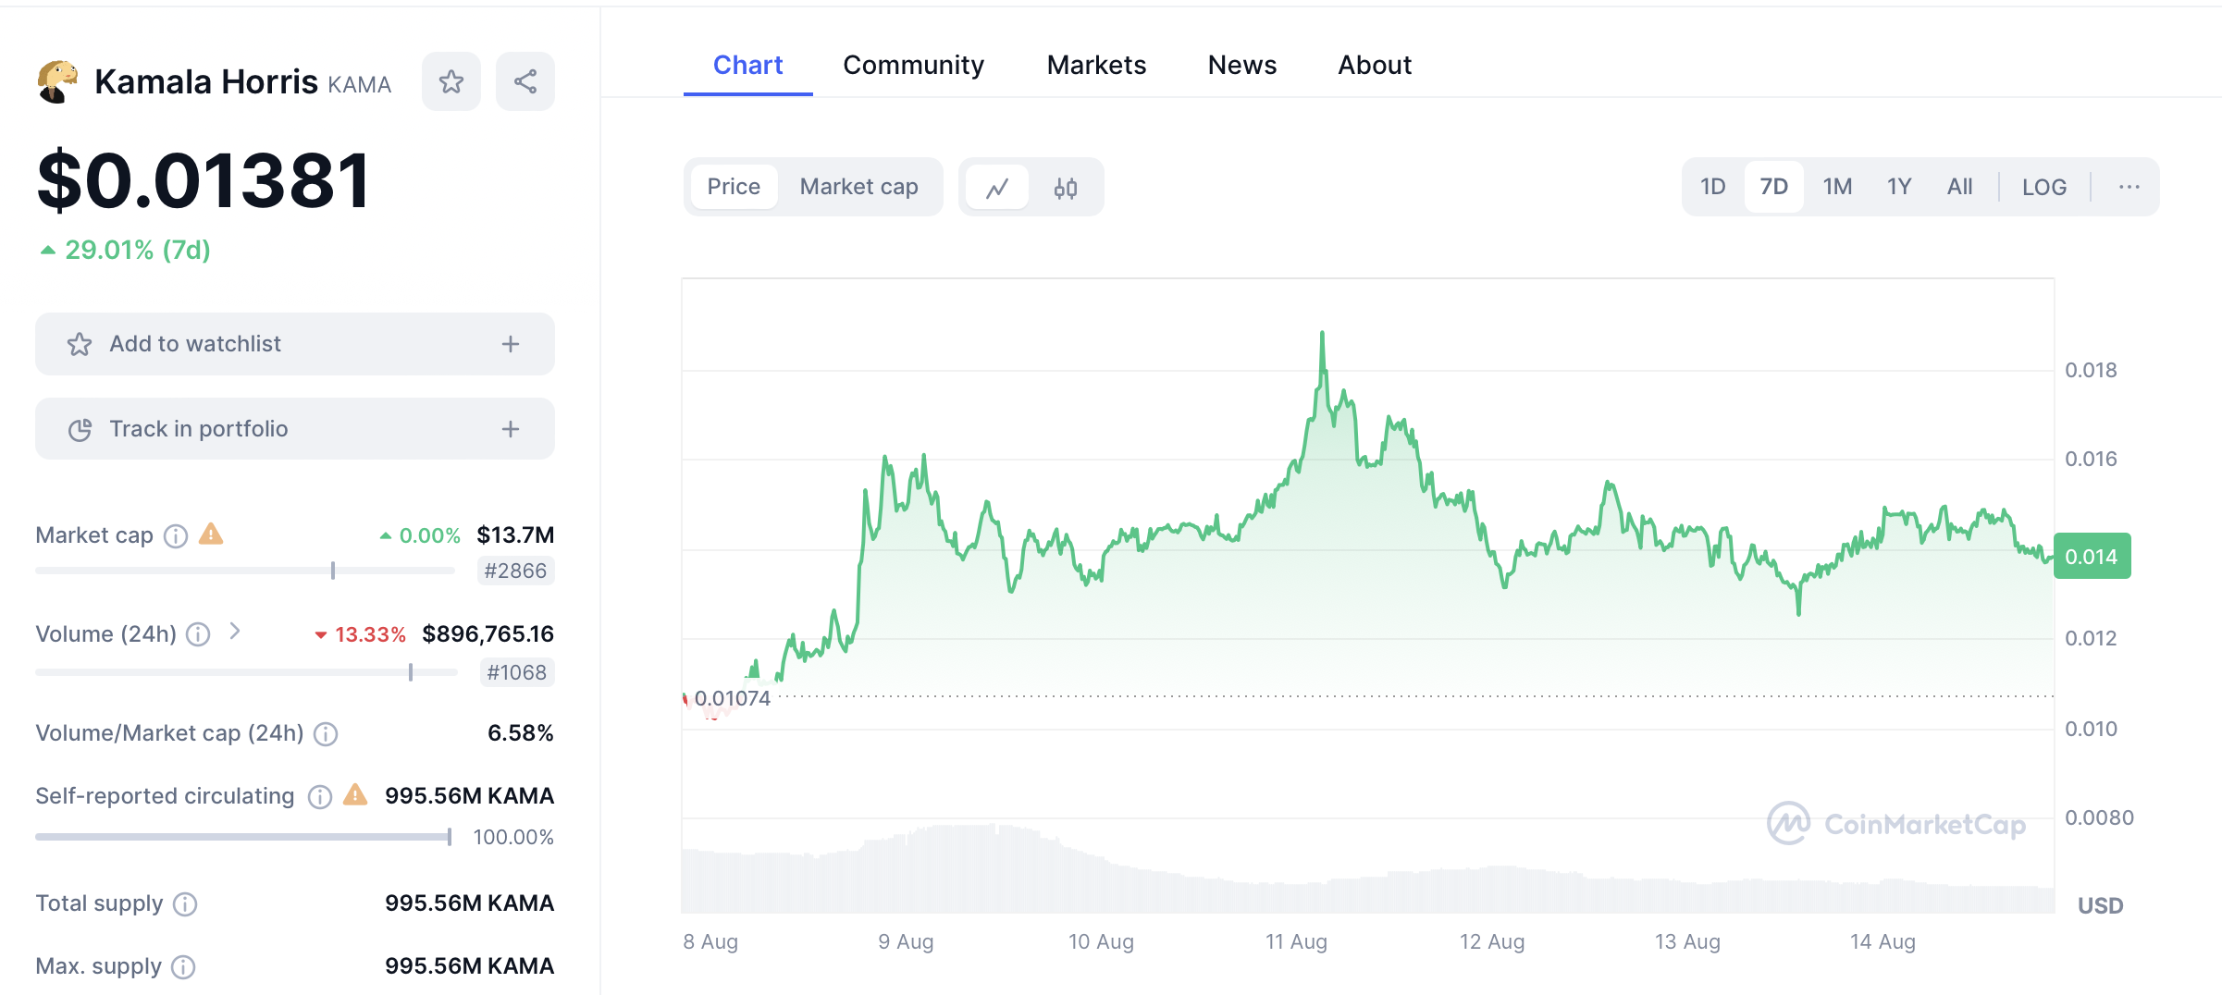Click the Market cap warning triangle
Screen dimensions: 2222x995
tap(211, 534)
